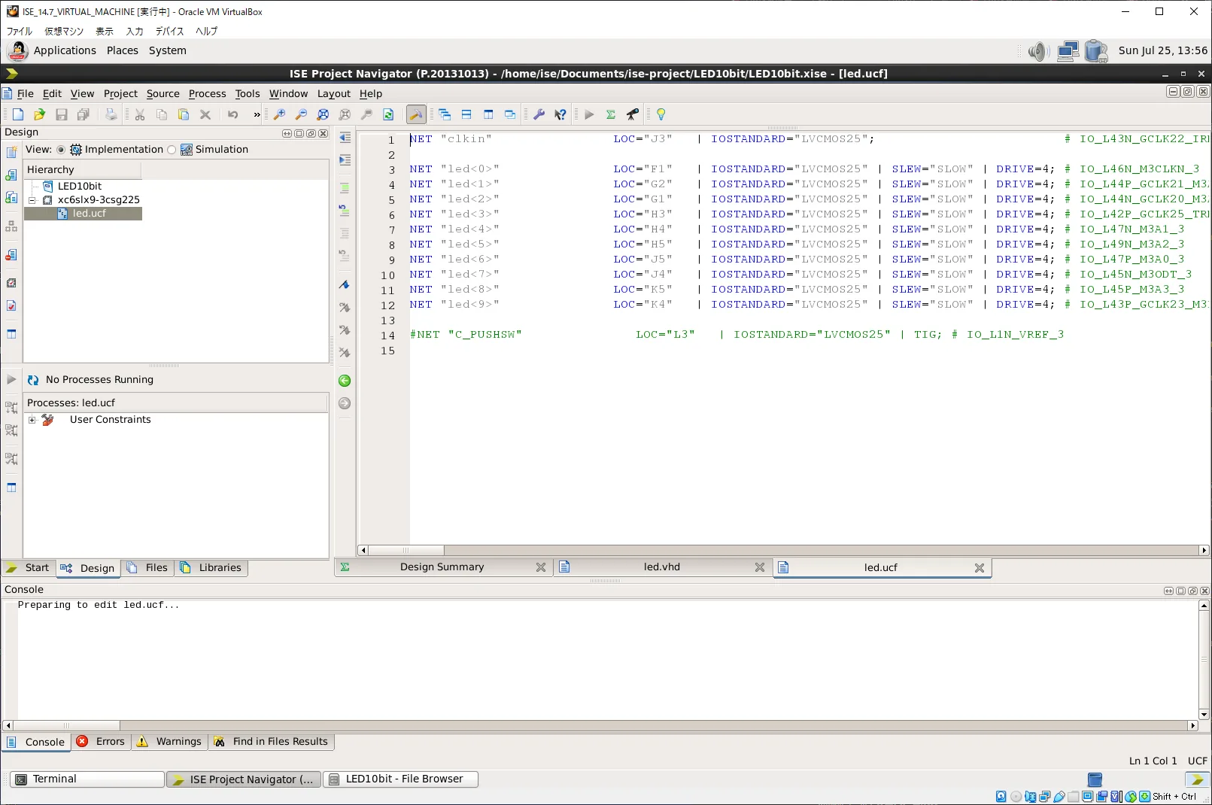
Task: Click the editor horizontal scrollbar handle
Action: tap(406, 550)
